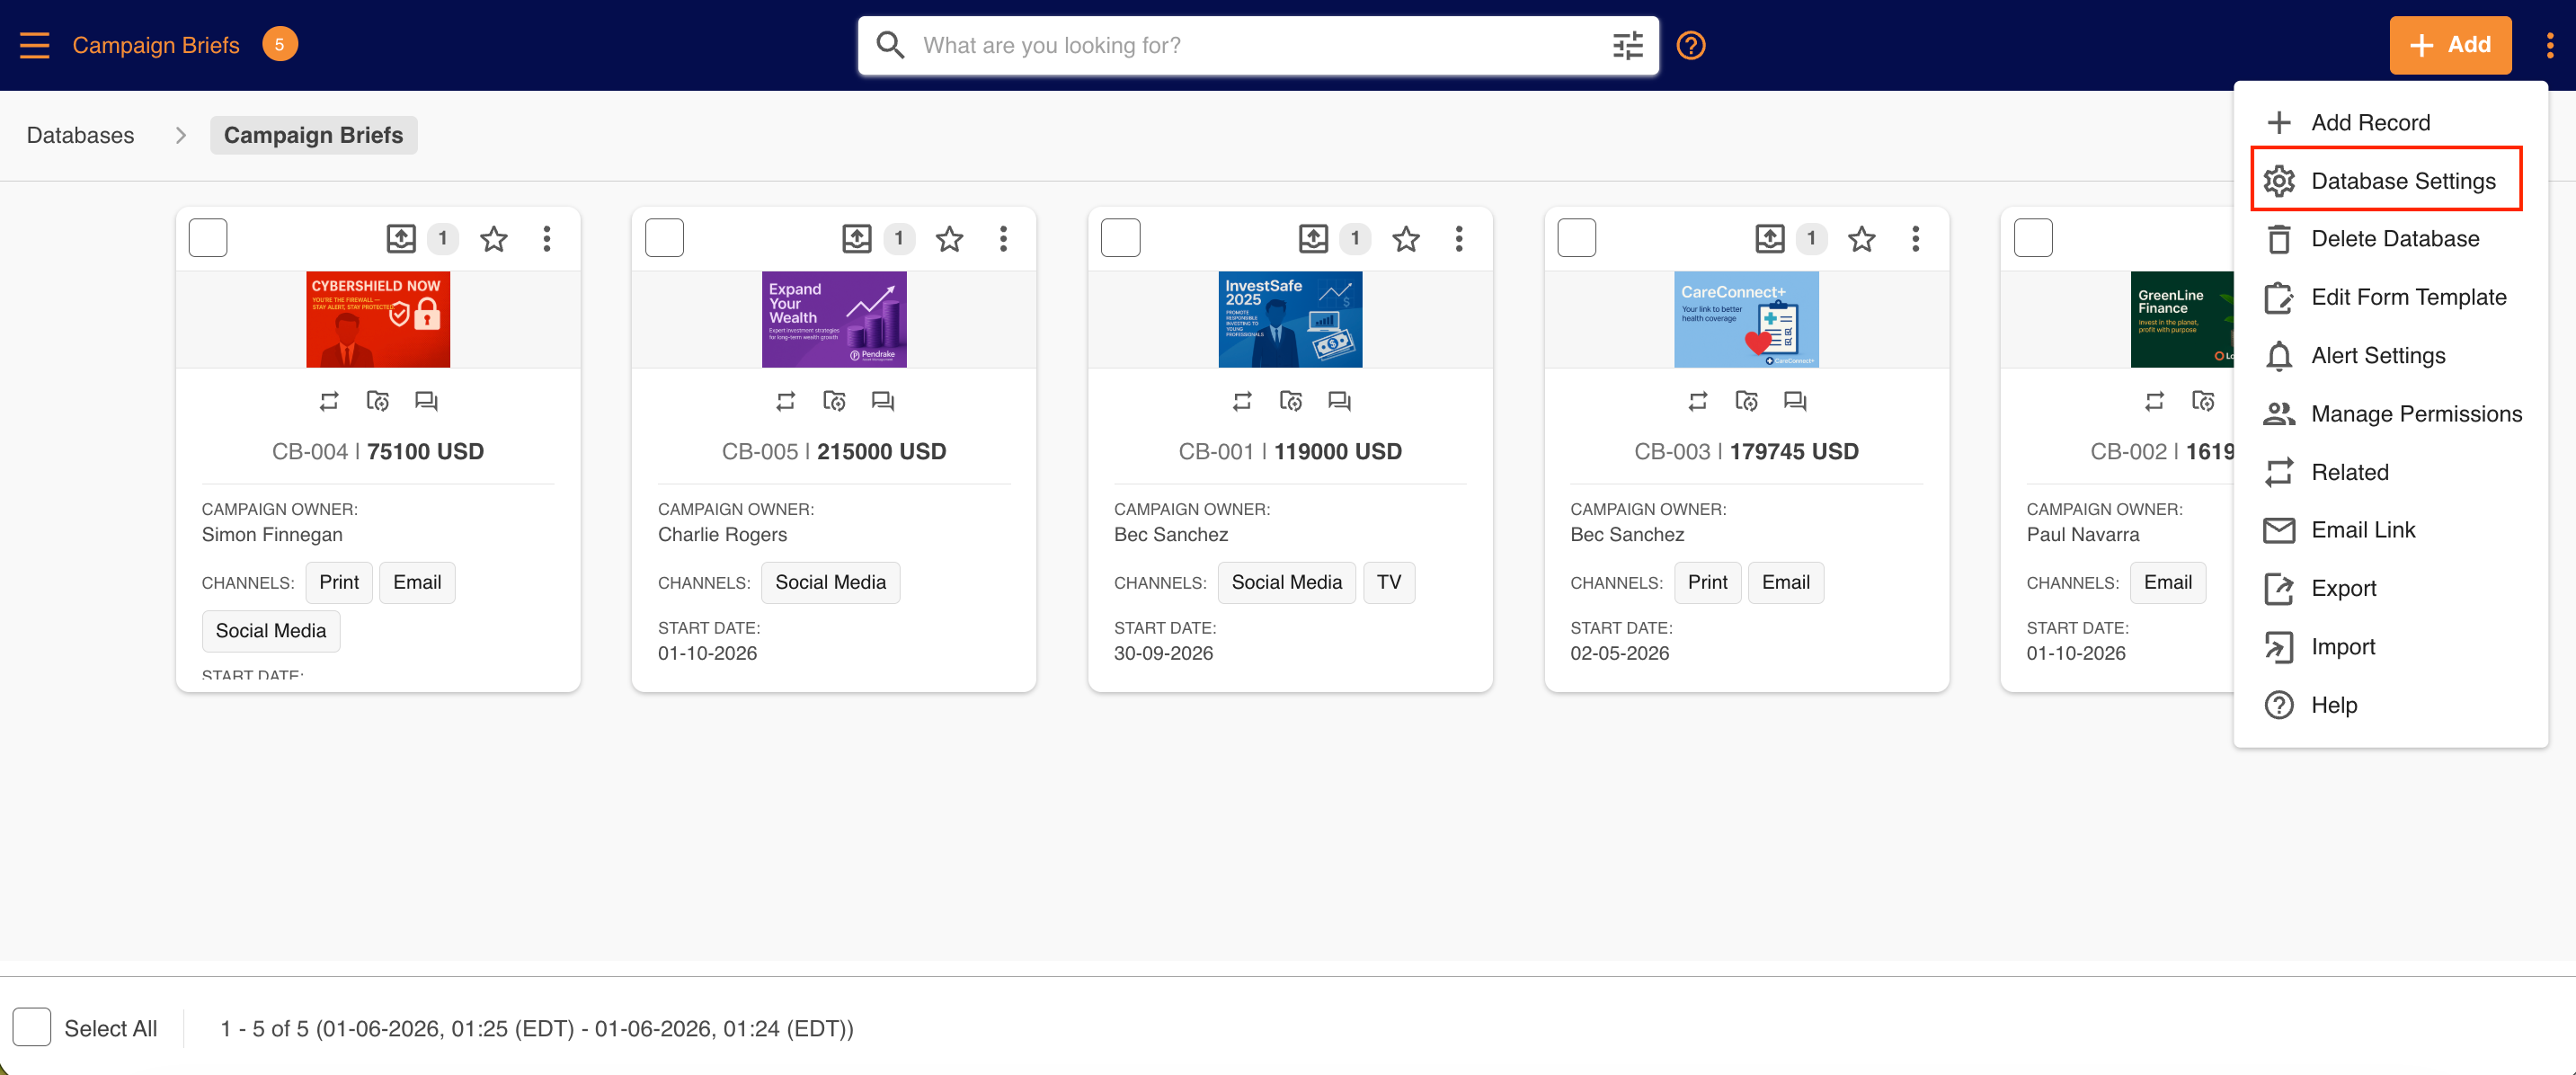Open the hamburger navigation menu

(35, 45)
